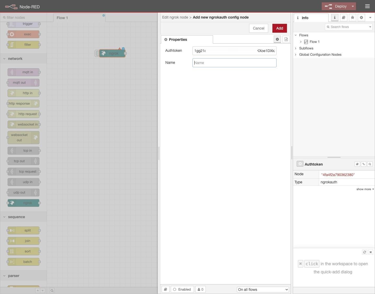Cancel editing the ngrokauth config node

[258, 28]
